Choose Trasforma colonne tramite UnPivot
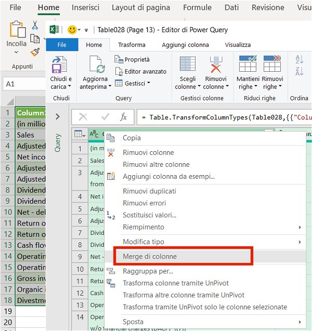312x331 pixels. point(205,283)
